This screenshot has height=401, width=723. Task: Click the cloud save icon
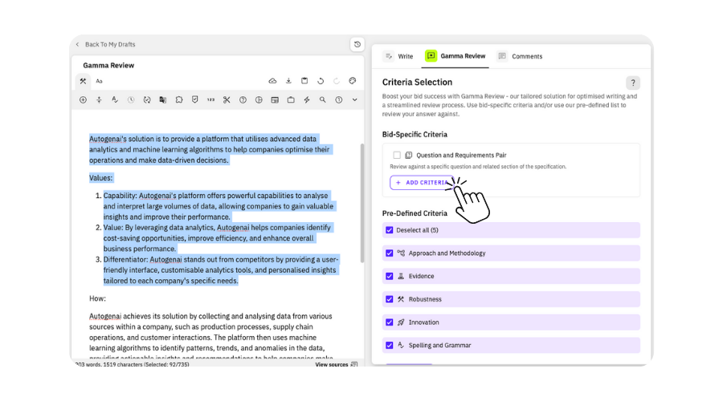click(x=272, y=81)
